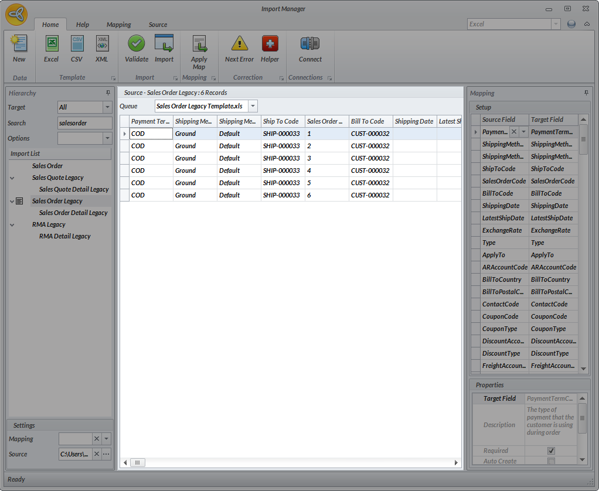Open the Source ribbon tab
Viewport: 599px width, 491px height.
[x=158, y=25]
